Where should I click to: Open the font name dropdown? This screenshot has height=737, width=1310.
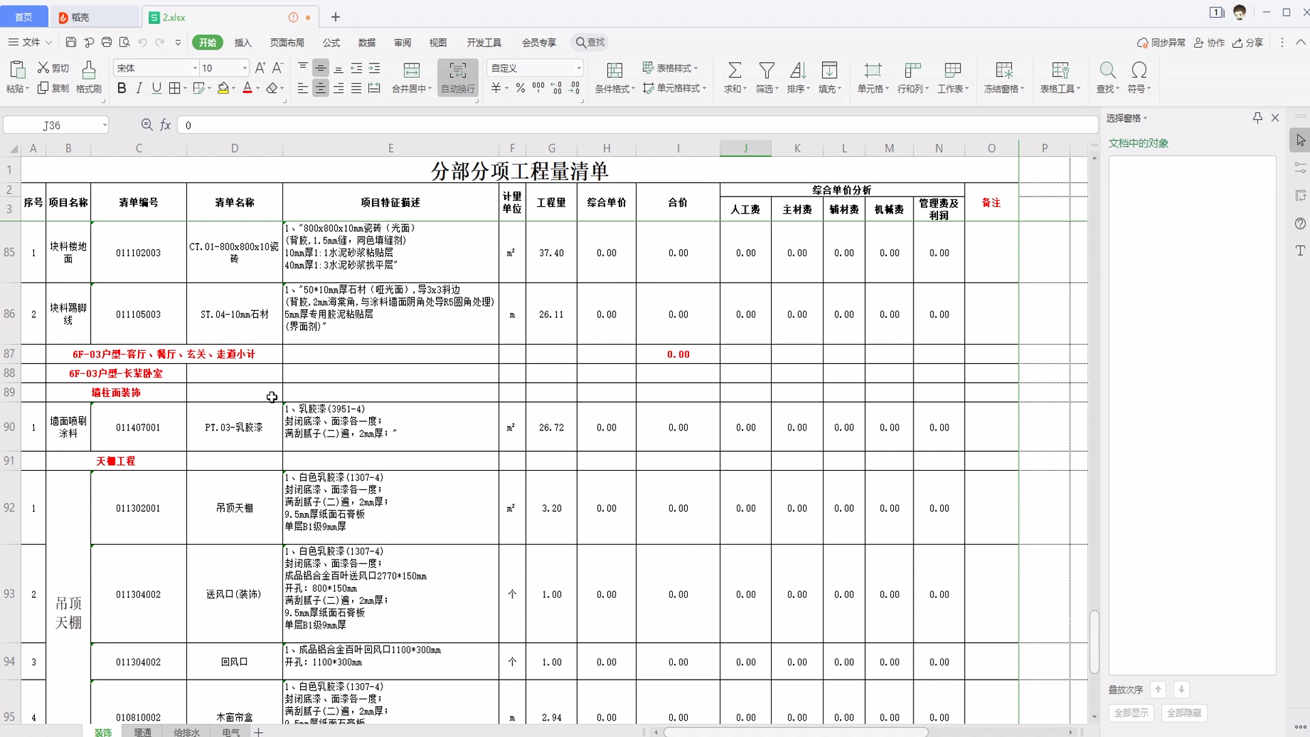(194, 68)
